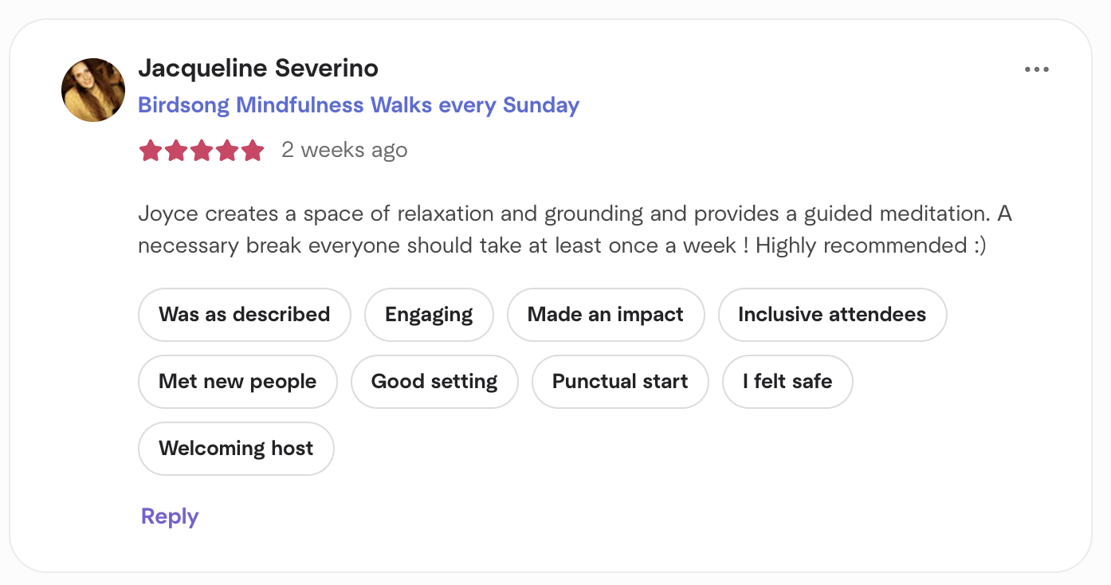Choose the "Inclusive attendees" tag

pyautogui.click(x=832, y=315)
